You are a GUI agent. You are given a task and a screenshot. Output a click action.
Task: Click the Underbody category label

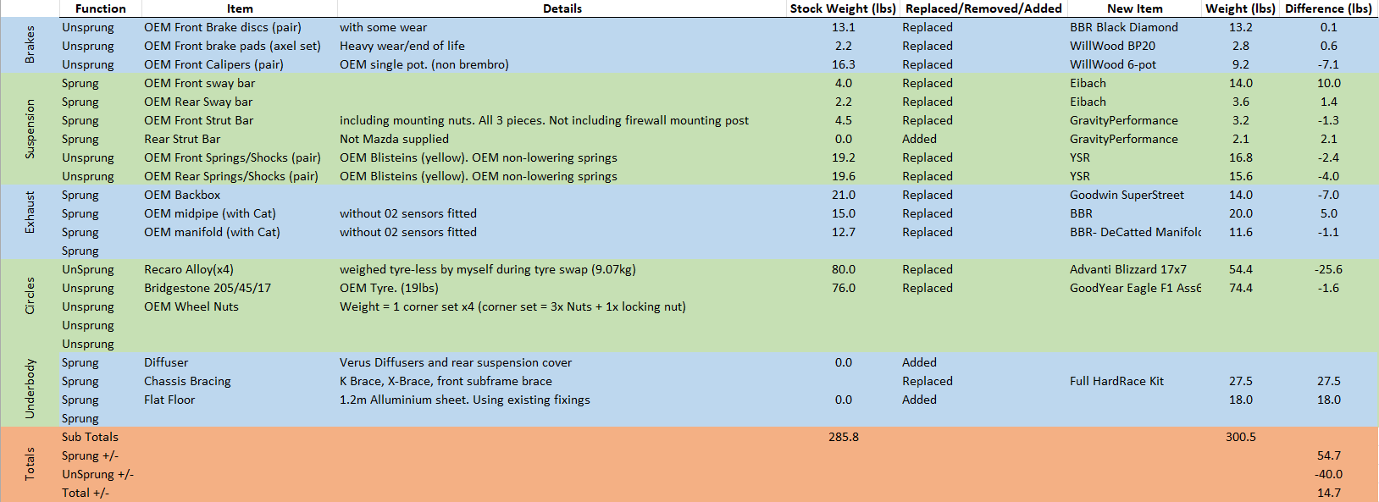click(30, 389)
